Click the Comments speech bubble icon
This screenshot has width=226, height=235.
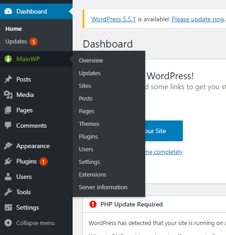[x=8, y=125]
